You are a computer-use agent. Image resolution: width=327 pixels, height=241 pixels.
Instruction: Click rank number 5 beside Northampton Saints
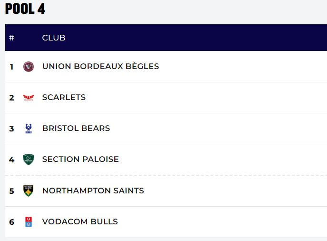pyautogui.click(x=12, y=191)
